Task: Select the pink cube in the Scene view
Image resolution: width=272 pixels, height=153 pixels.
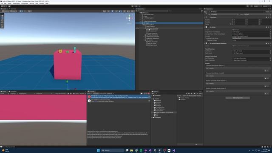Action: pos(68,65)
